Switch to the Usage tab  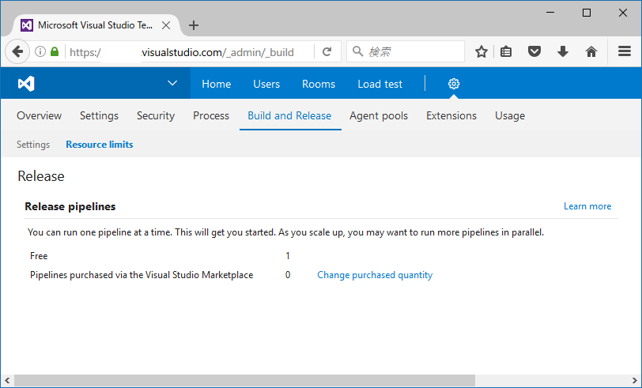pyautogui.click(x=510, y=116)
